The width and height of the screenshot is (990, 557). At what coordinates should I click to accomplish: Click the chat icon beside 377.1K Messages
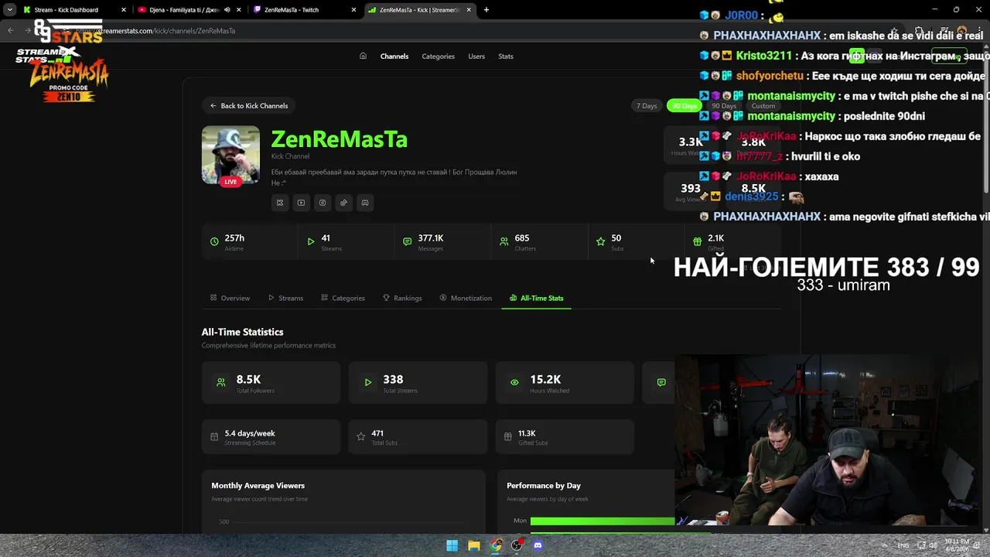pyautogui.click(x=408, y=241)
